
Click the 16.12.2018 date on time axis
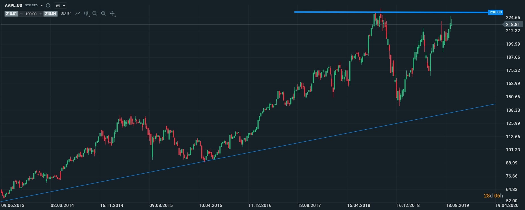408,205
